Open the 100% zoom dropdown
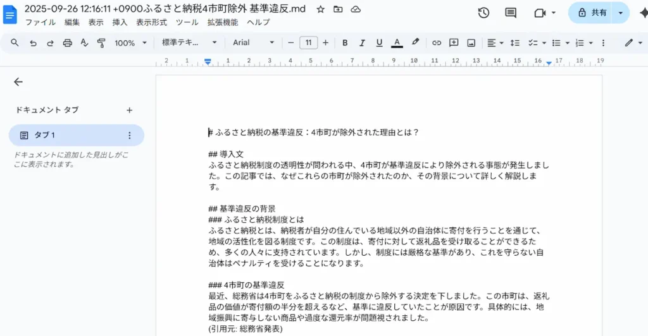The height and width of the screenshot is (336, 648). [x=130, y=43]
